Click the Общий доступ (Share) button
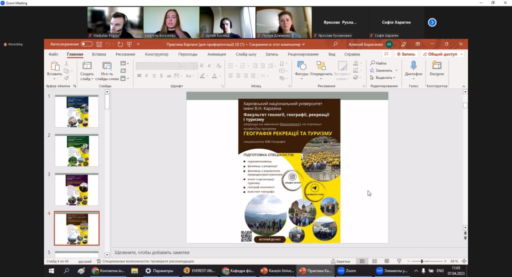 [440, 54]
